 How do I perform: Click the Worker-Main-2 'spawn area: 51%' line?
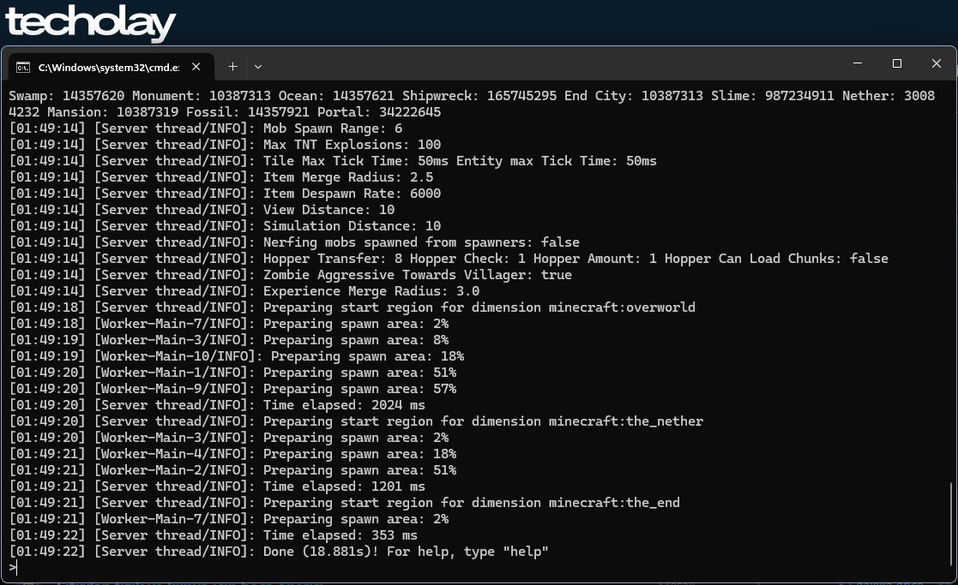[x=232, y=470]
